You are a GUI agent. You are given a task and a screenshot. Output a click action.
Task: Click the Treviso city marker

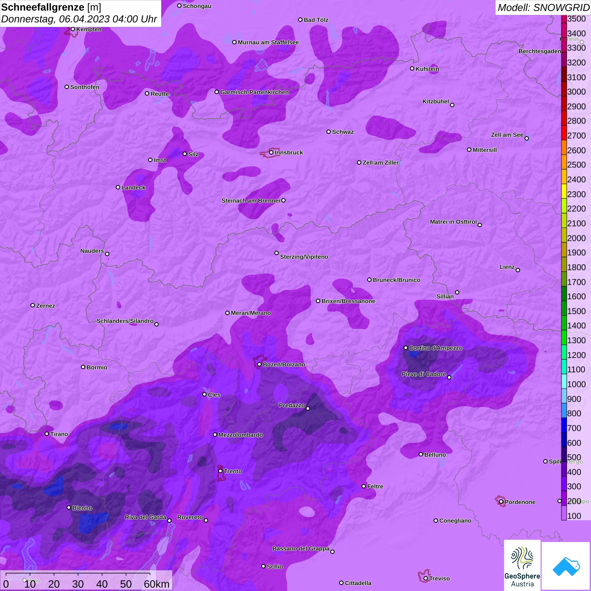(x=426, y=578)
